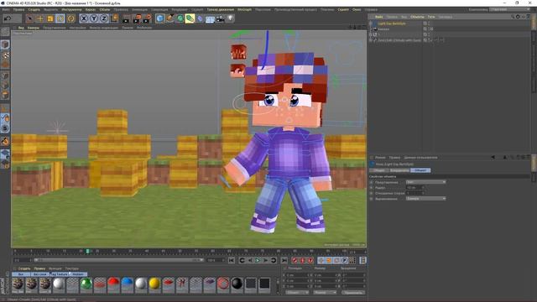The width and height of the screenshot is (537, 302).
Task: Open the Размер dropdown in coordinates manager
Action: (x=325, y=293)
